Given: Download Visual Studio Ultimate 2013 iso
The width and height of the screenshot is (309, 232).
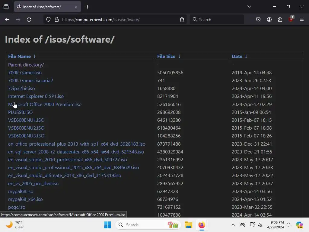Looking at the screenshot, I should pyautogui.click(x=65, y=176).
